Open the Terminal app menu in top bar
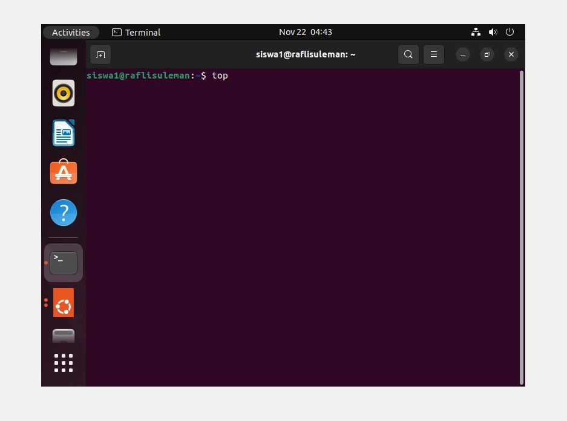This screenshot has width=567, height=421. tap(136, 33)
